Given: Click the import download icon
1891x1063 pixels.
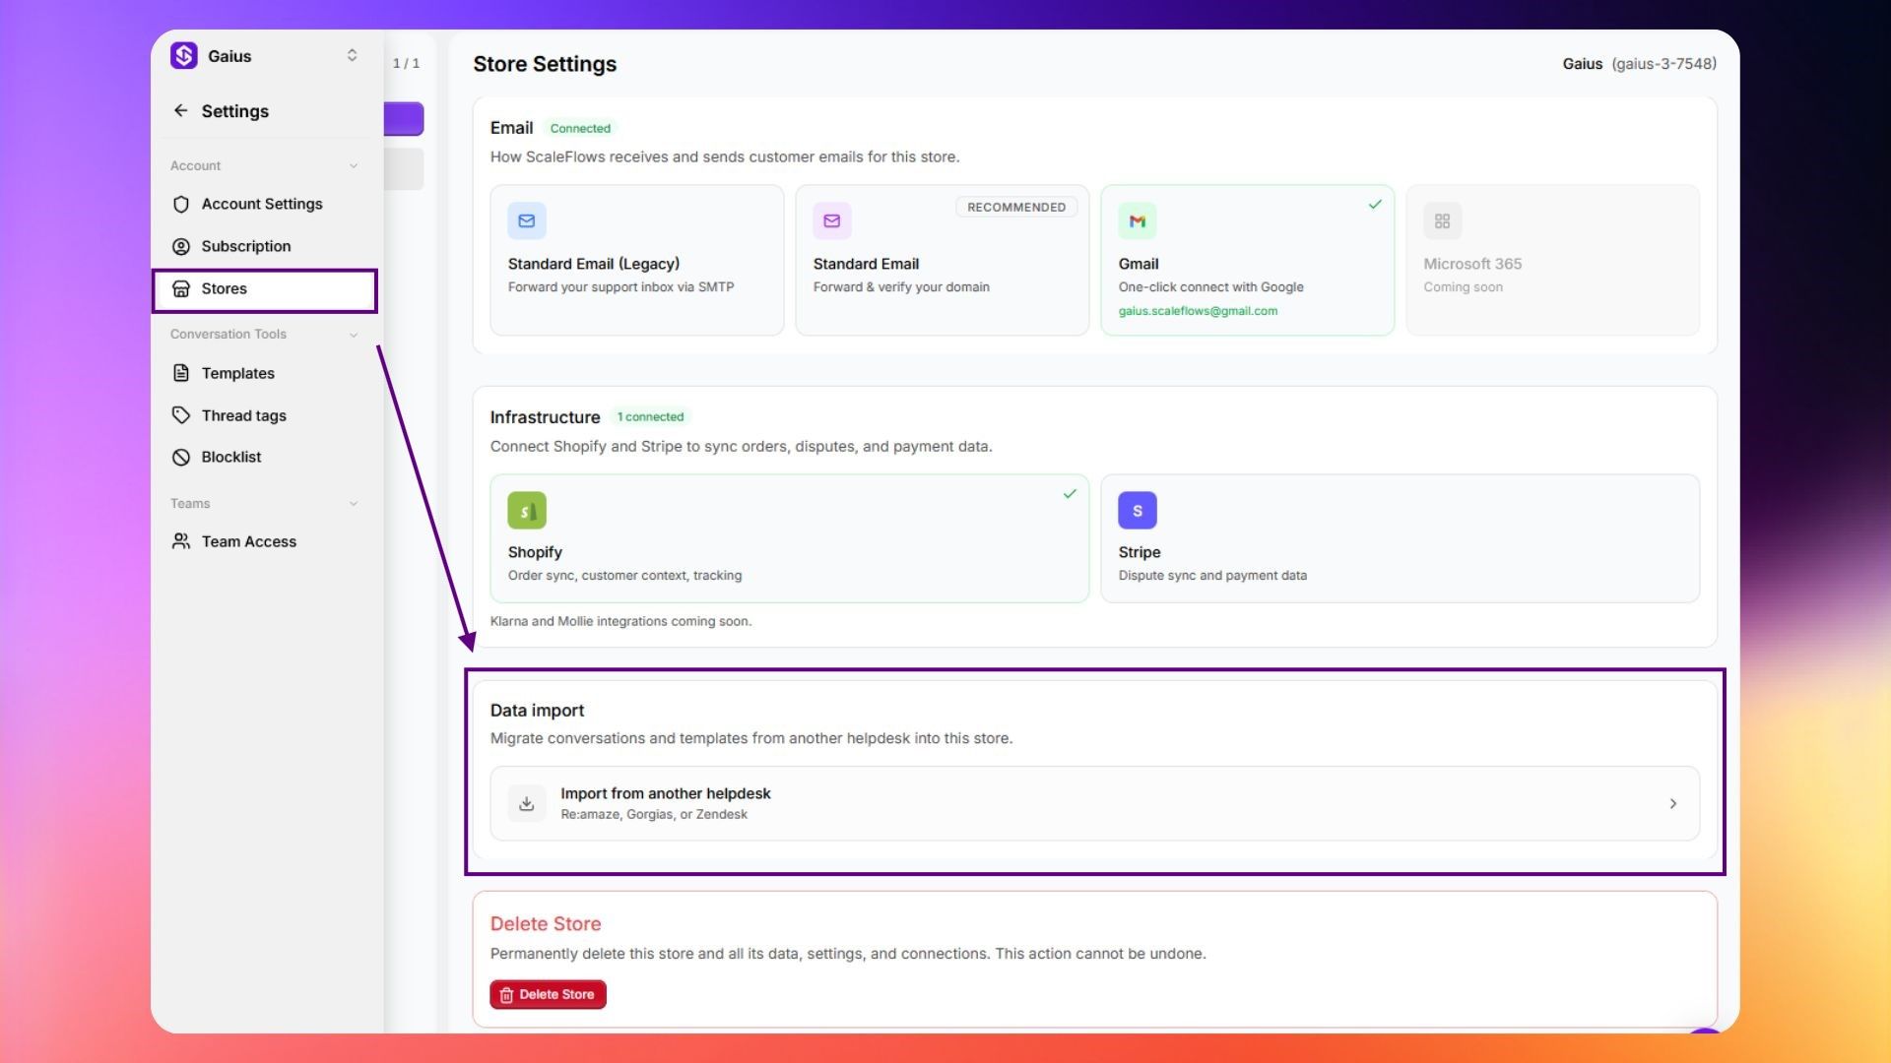Looking at the screenshot, I should point(527,803).
